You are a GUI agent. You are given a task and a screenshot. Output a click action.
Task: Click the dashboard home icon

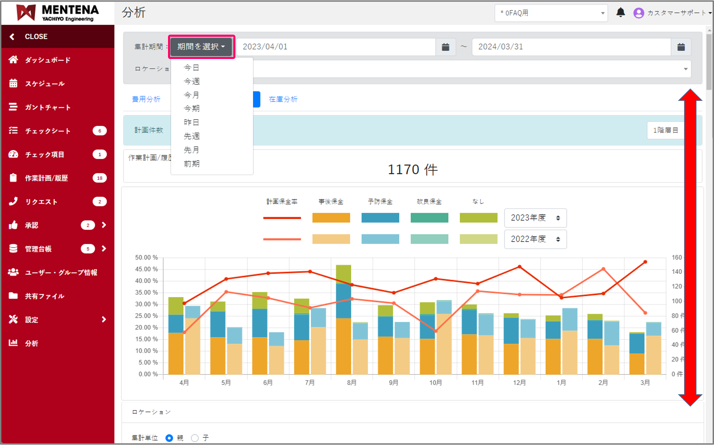pyautogui.click(x=13, y=60)
